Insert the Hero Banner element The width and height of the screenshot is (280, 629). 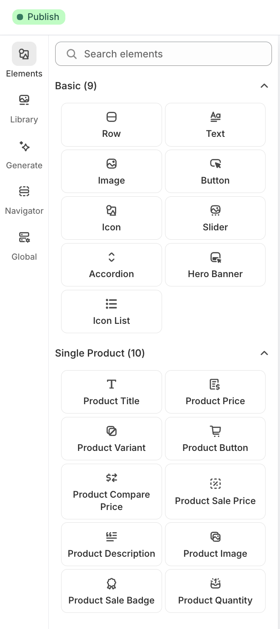215,265
